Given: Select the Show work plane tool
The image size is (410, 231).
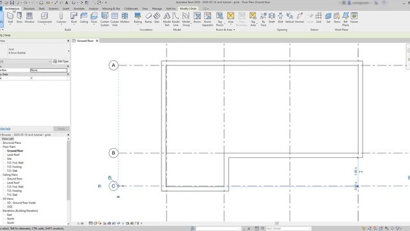Looking at the screenshot, I should tap(337, 18).
